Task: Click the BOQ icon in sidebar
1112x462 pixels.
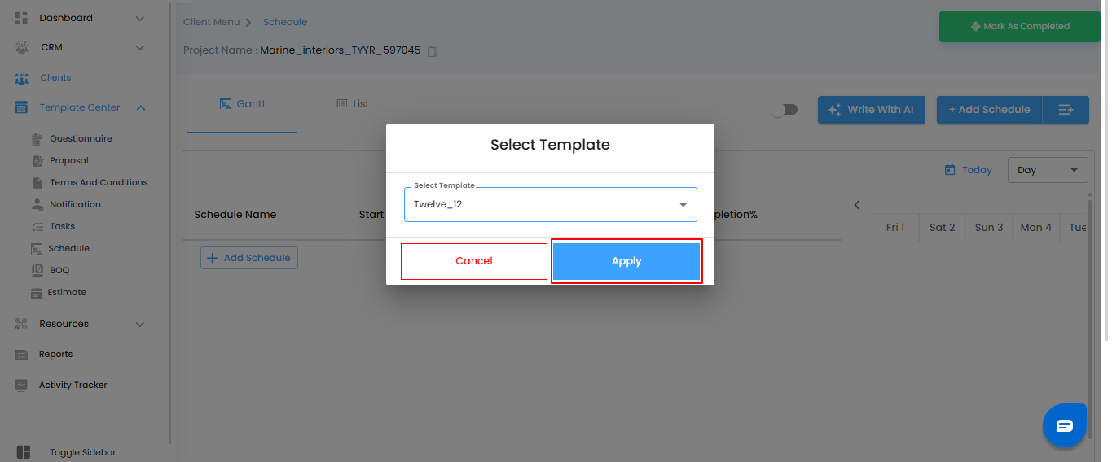Action: pyautogui.click(x=37, y=270)
